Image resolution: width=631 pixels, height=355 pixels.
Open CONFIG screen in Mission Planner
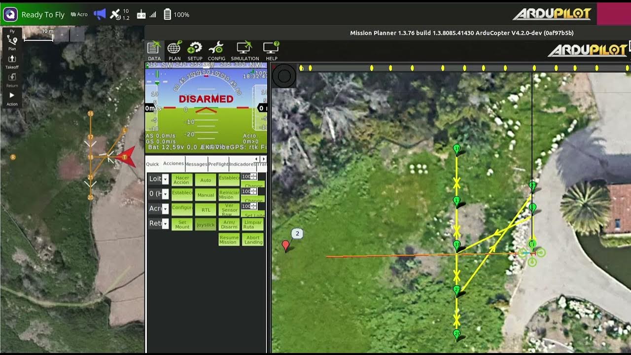coord(216,51)
